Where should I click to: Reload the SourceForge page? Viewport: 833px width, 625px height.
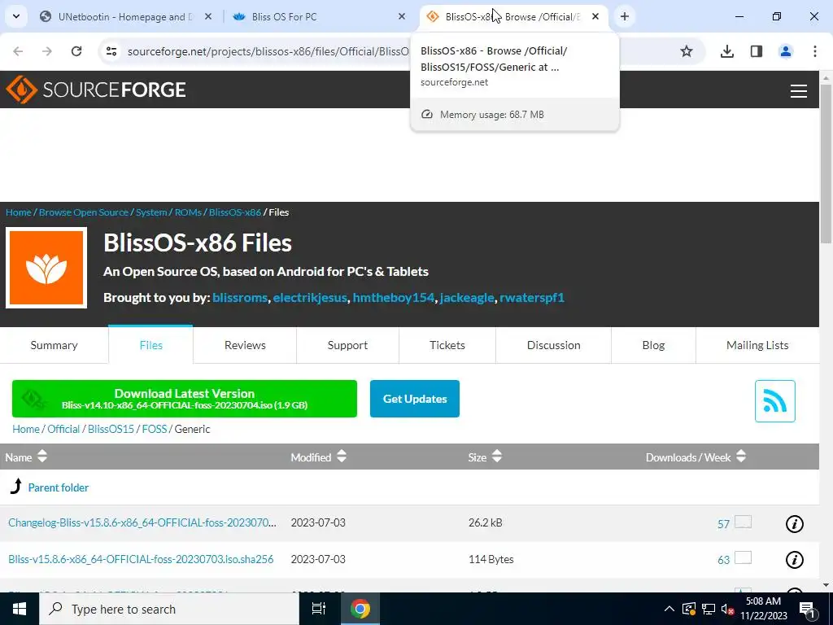(76, 51)
